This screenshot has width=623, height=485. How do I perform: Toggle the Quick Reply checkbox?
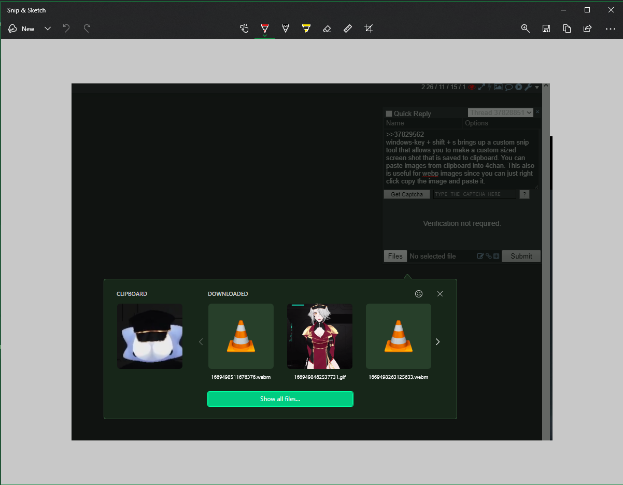point(389,114)
